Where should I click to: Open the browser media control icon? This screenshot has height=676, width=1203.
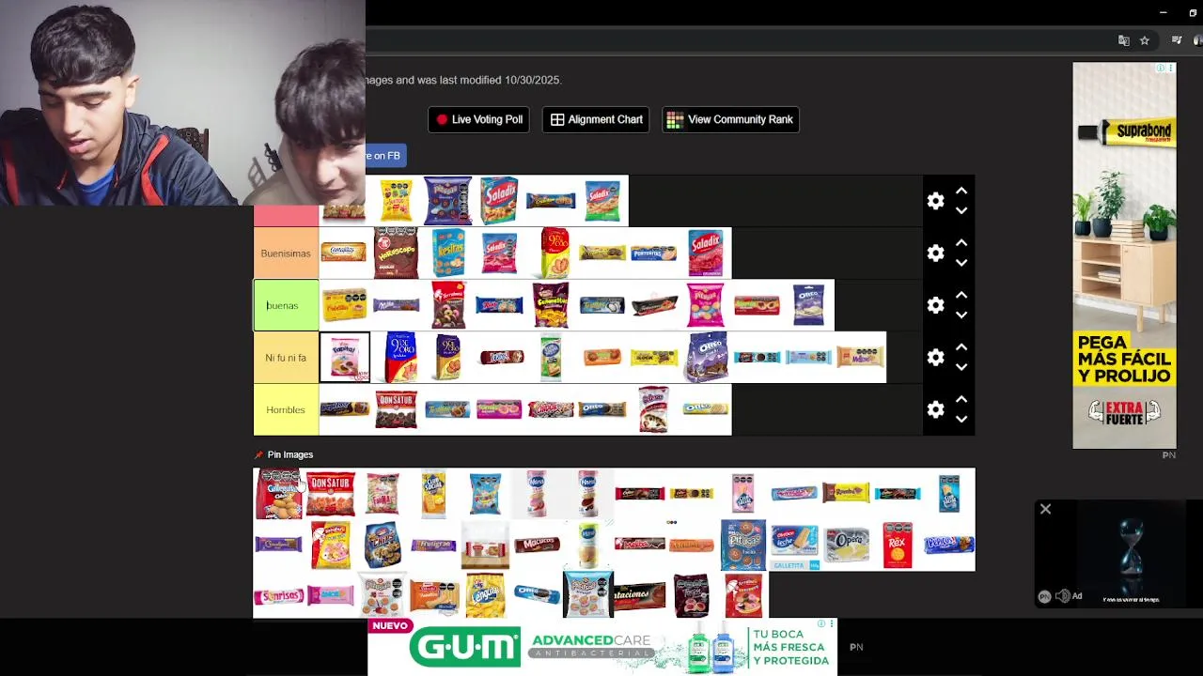click(1176, 40)
